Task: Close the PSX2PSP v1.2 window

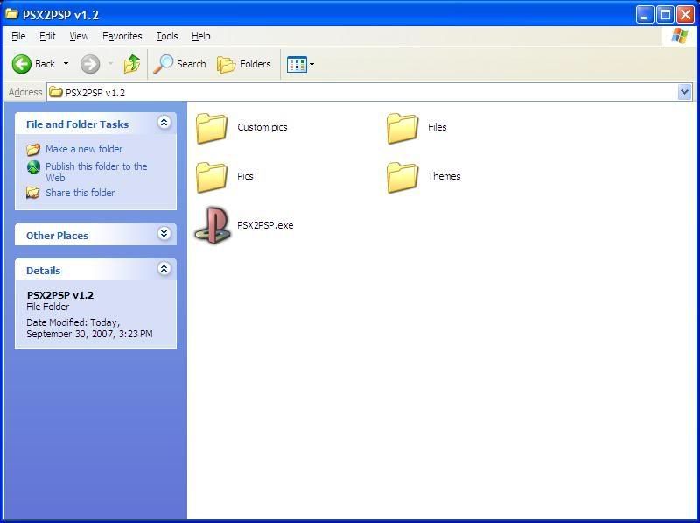Action: click(x=685, y=15)
